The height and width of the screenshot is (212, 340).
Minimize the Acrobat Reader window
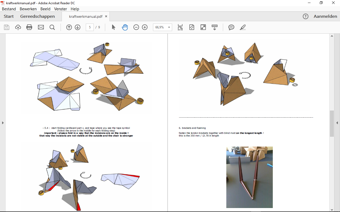(309, 3)
